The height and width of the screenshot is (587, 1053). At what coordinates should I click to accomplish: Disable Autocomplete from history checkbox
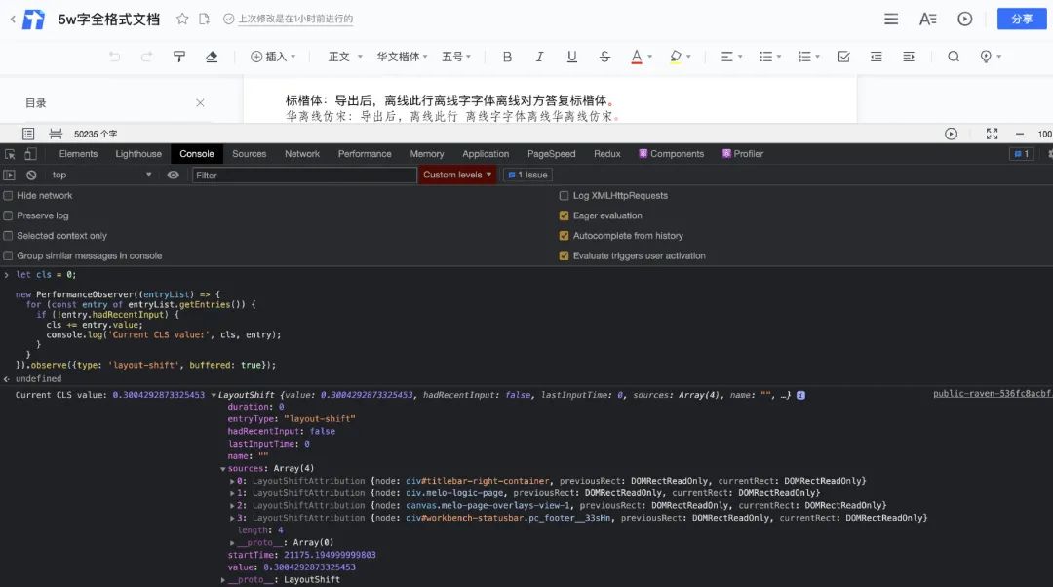click(565, 236)
